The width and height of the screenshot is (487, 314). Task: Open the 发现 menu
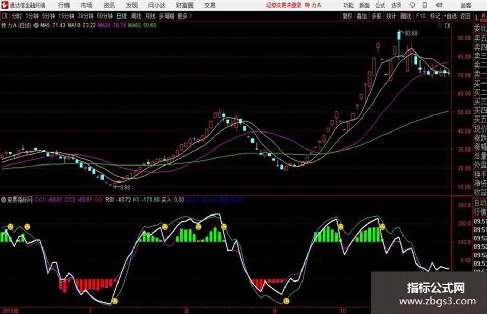tap(132, 5)
